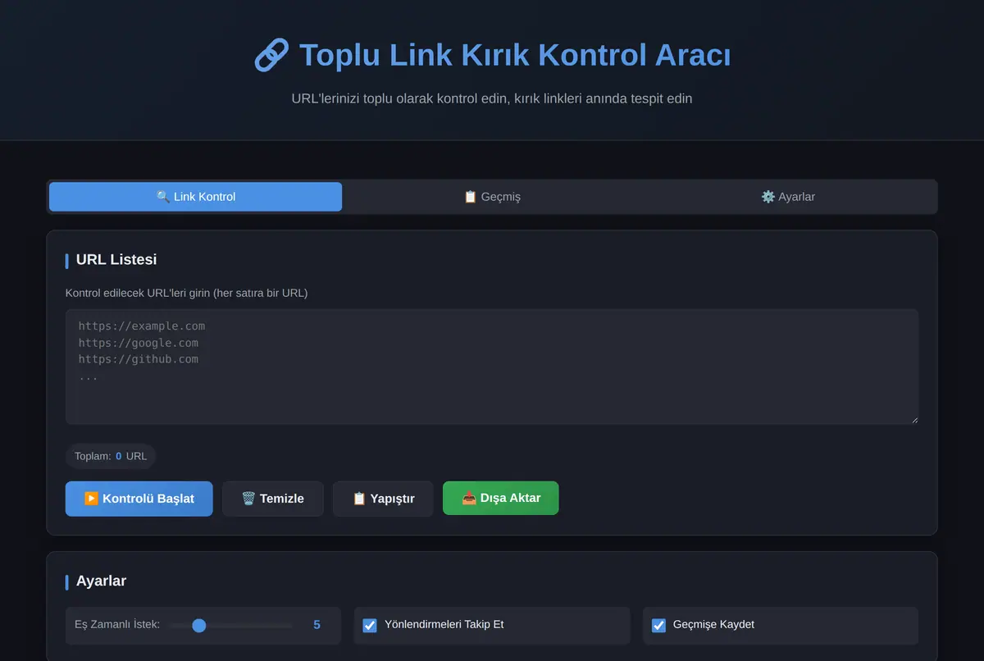Toggle Yönlendirmeleri Takip Et checkbox
The width and height of the screenshot is (984, 661).
pos(370,626)
